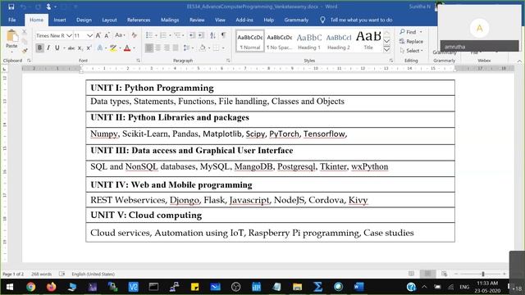
Task: Increase font size with grow font icon
Action: point(98,35)
